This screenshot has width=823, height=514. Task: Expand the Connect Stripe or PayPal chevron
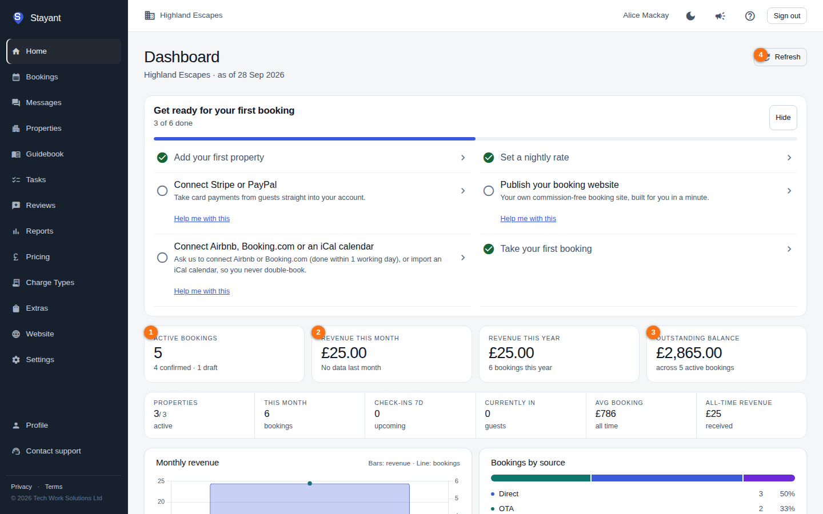click(463, 191)
